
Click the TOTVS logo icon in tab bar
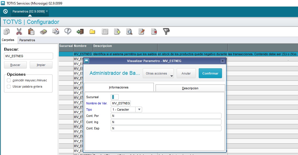[5, 11]
